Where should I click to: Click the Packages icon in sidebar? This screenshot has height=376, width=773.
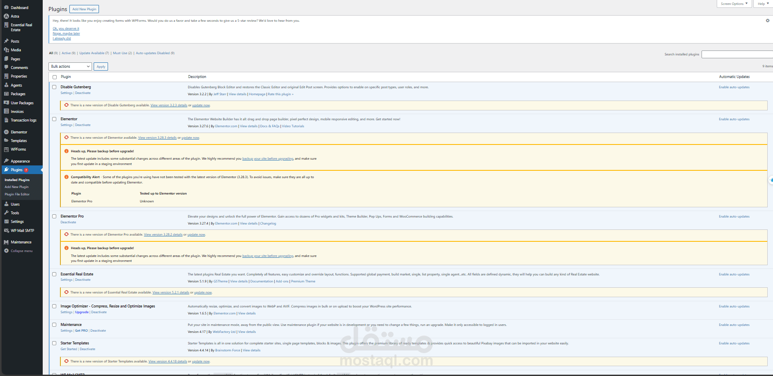pos(6,94)
